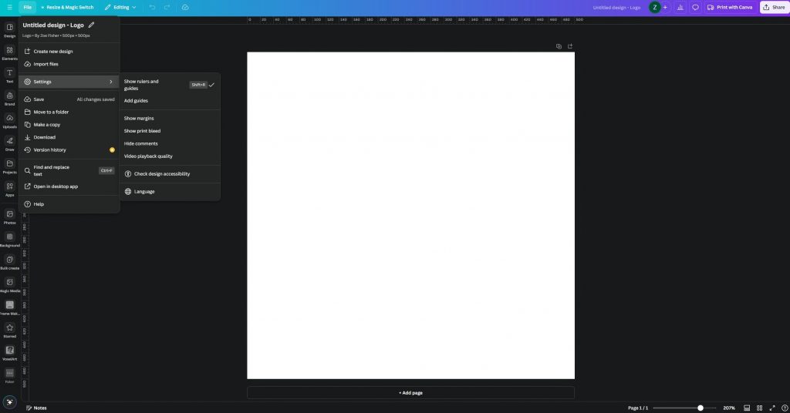Expand the Settings submenu arrow
The height and width of the screenshot is (413, 790).
(x=110, y=82)
